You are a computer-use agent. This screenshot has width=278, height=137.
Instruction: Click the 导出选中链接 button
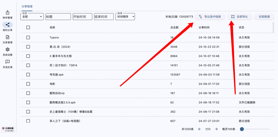click(x=210, y=17)
